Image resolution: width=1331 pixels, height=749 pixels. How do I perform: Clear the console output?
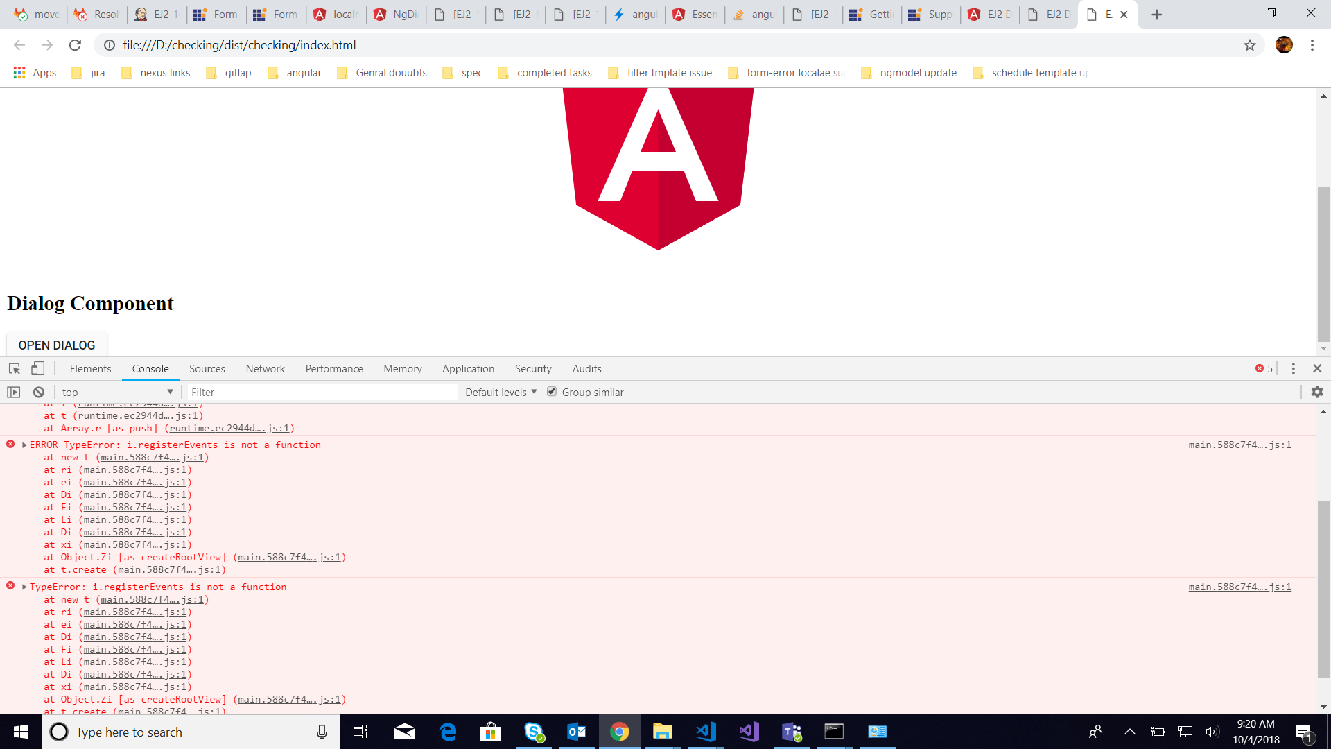(39, 392)
